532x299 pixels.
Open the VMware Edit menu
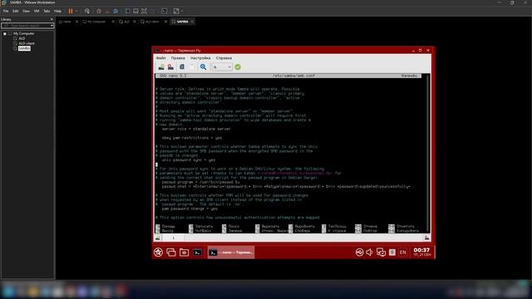16,11
